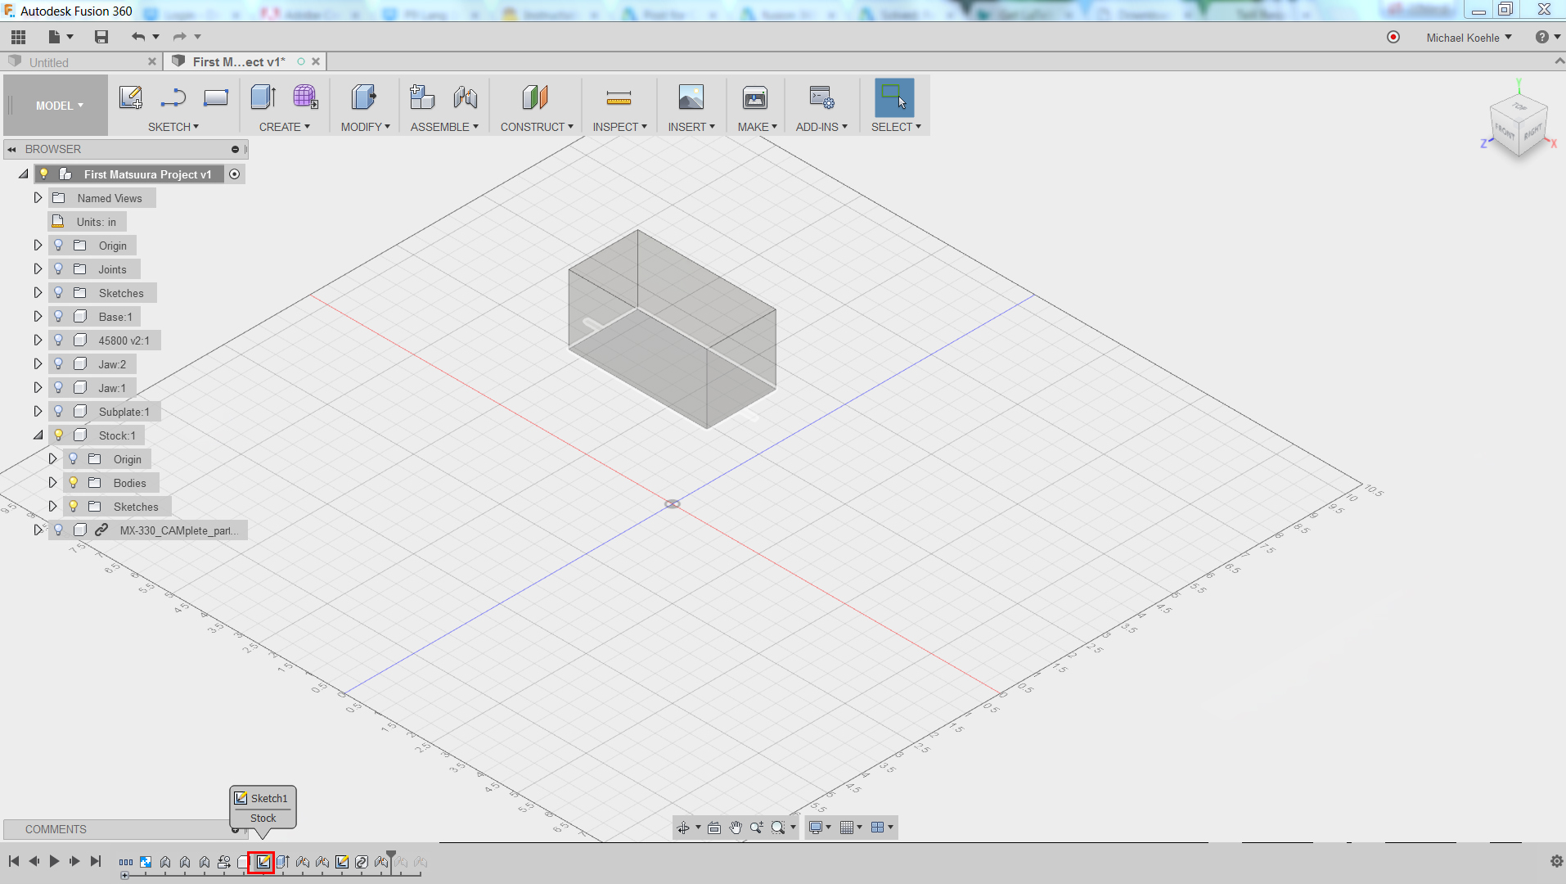
Task: Open the Create Form tool
Action: [306, 97]
